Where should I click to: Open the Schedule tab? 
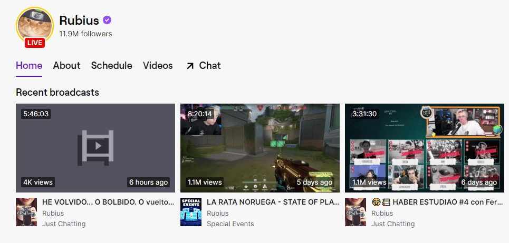point(112,66)
